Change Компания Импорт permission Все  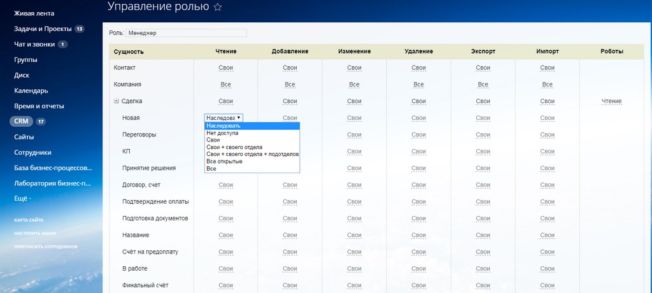[x=547, y=85]
